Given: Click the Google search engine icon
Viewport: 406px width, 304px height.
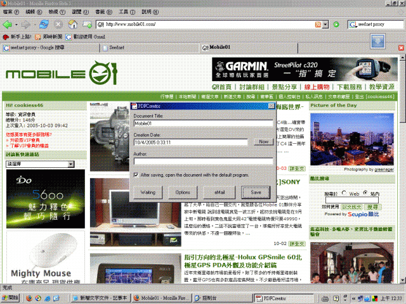Looking at the screenshot, I should [x=353, y=25].
